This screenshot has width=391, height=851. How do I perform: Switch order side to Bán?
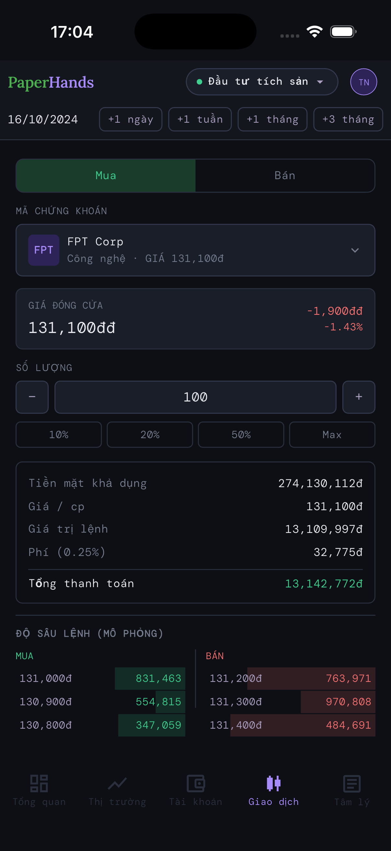[285, 175]
